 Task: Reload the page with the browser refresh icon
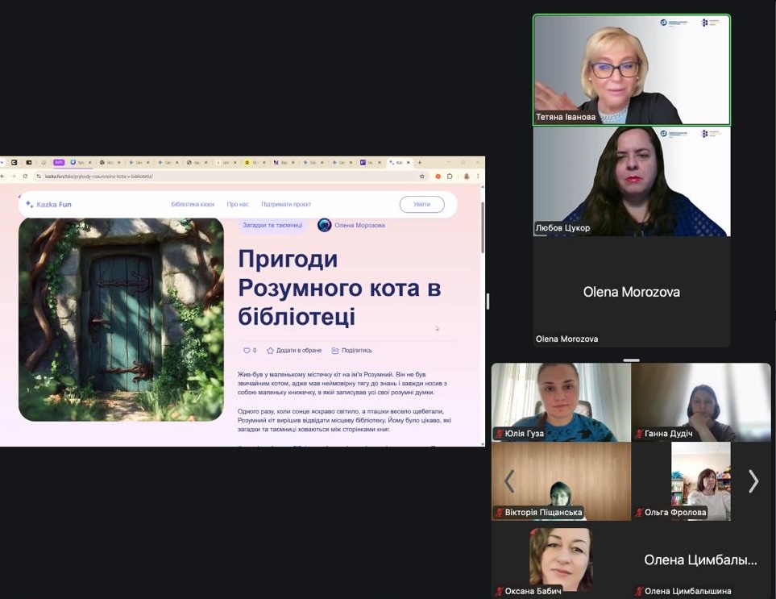click(x=25, y=176)
